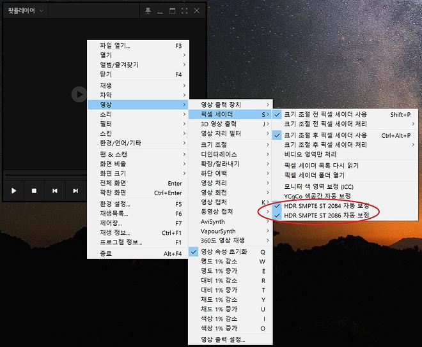Click the pin on top icon
Viewport: 422px width, 347px height.
coord(148,11)
